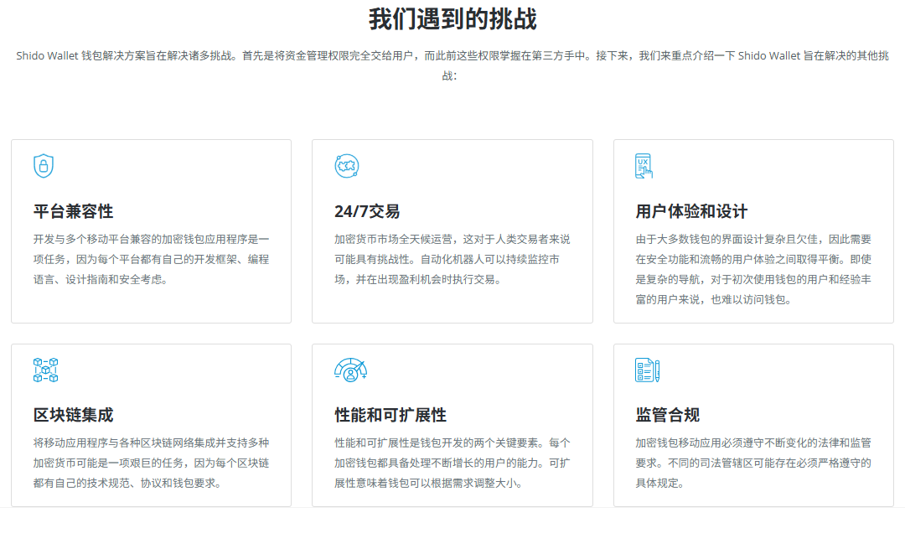Viewport: 905px width, 554px height.
Task: Click the description text starting 将移动应用程序与各种区块链
Action: point(151,463)
